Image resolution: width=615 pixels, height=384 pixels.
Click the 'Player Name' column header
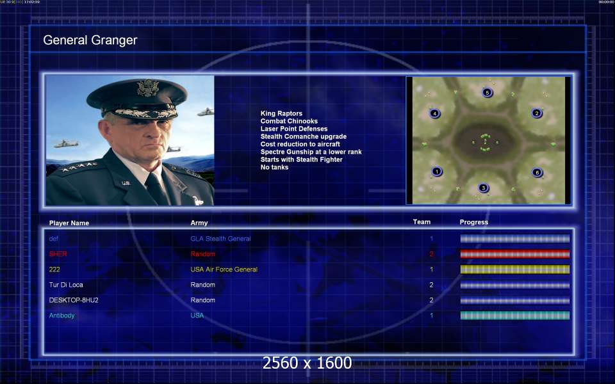tap(69, 223)
